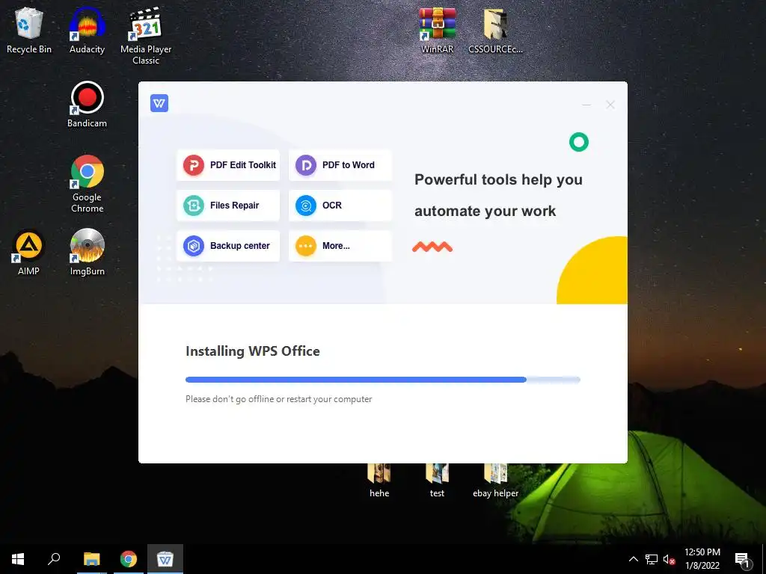Image resolution: width=766 pixels, height=574 pixels.
Task: Minimize the WPS installer window
Action: click(x=586, y=105)
